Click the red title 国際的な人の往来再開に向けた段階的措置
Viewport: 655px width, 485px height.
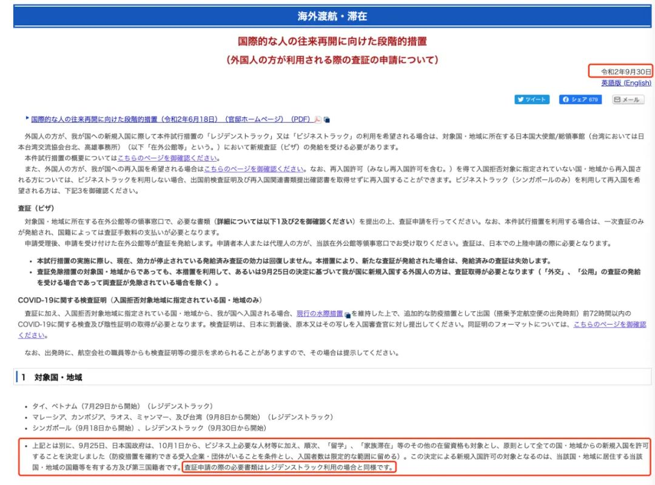332,42
